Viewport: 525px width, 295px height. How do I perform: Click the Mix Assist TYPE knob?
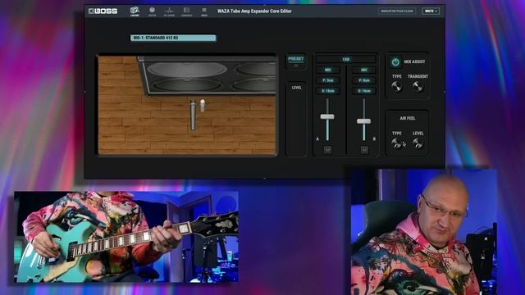tap(396, 87)
